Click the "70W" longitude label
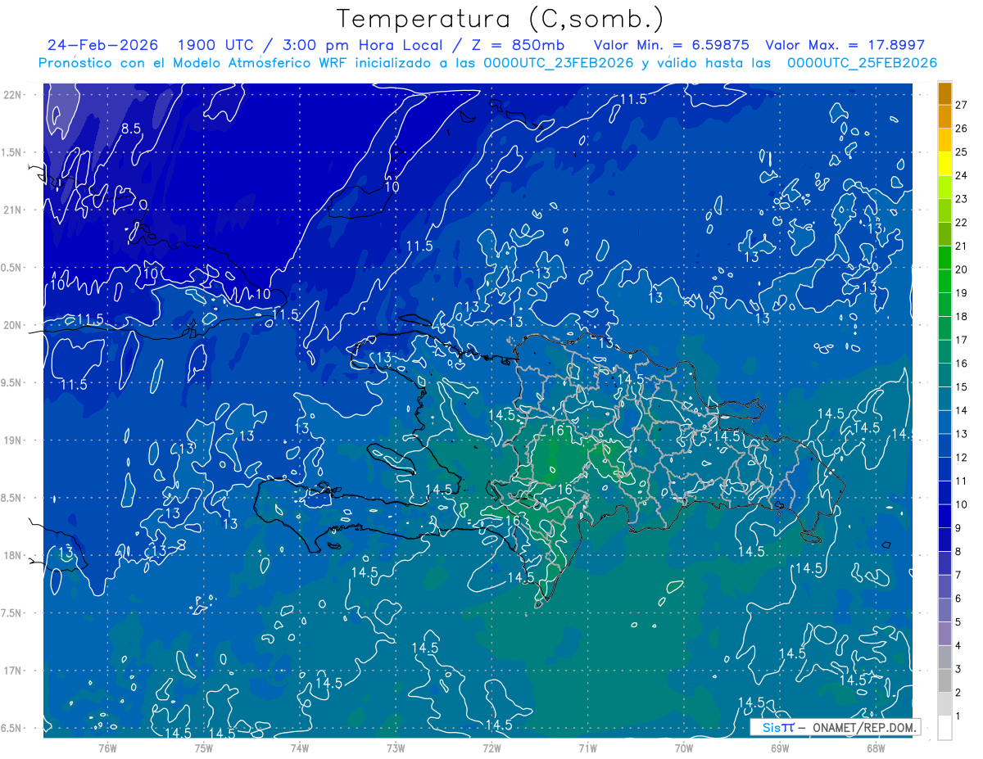Image resolution: width=983 pixels, height=759 pixels. point(684,748)
